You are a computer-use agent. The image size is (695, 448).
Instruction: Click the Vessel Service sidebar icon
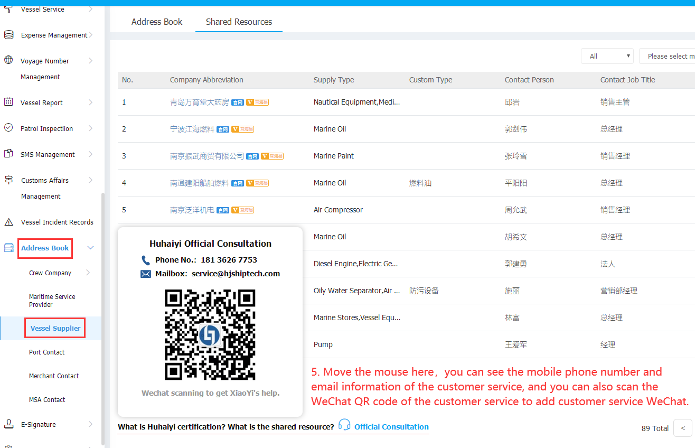click(8, 9)
